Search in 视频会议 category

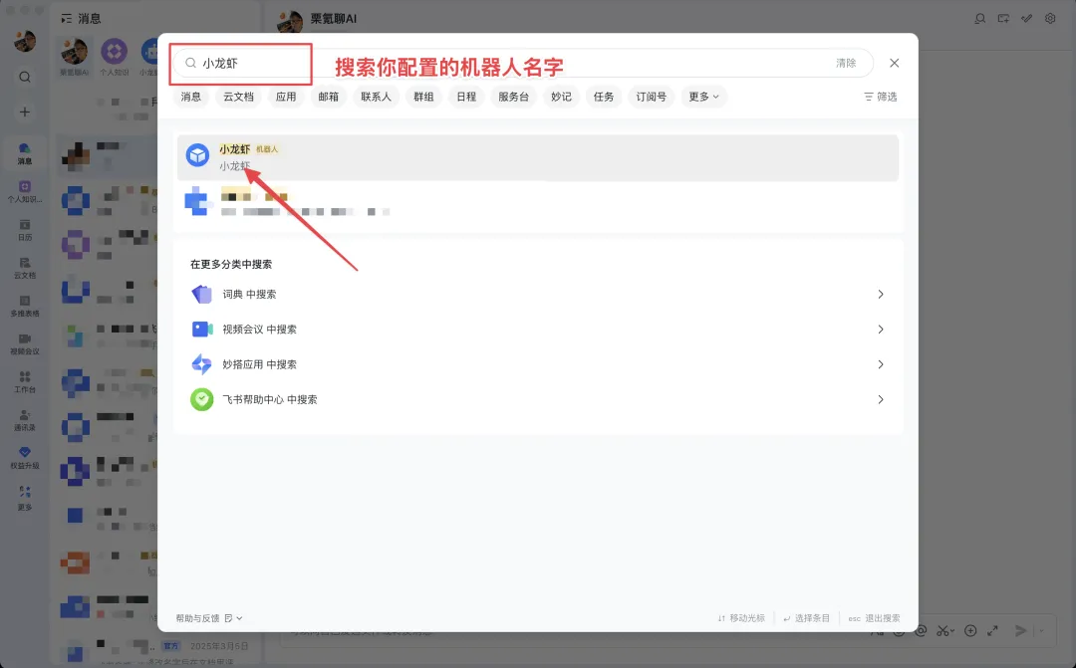coord(537,330)
